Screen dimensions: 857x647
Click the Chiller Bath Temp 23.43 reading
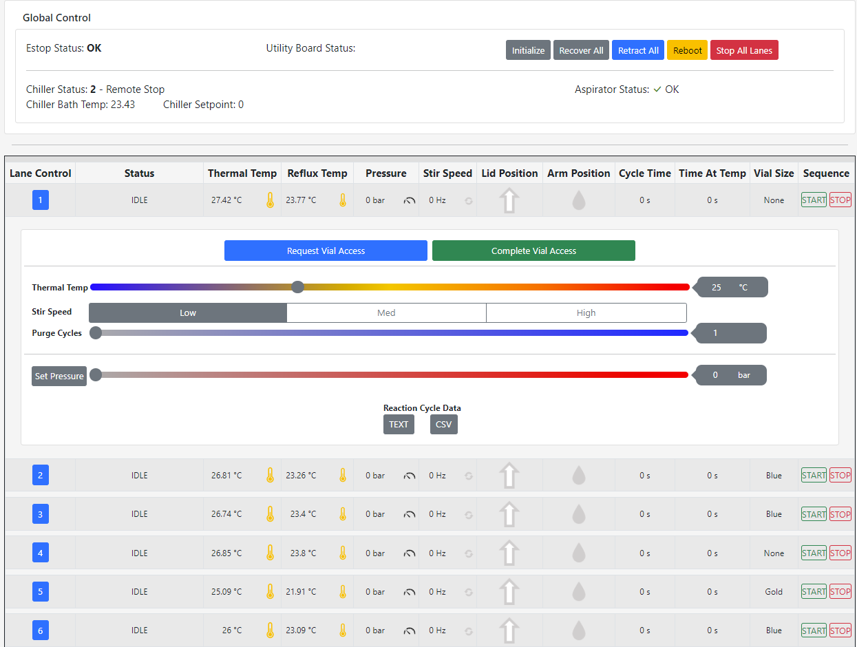81,105
